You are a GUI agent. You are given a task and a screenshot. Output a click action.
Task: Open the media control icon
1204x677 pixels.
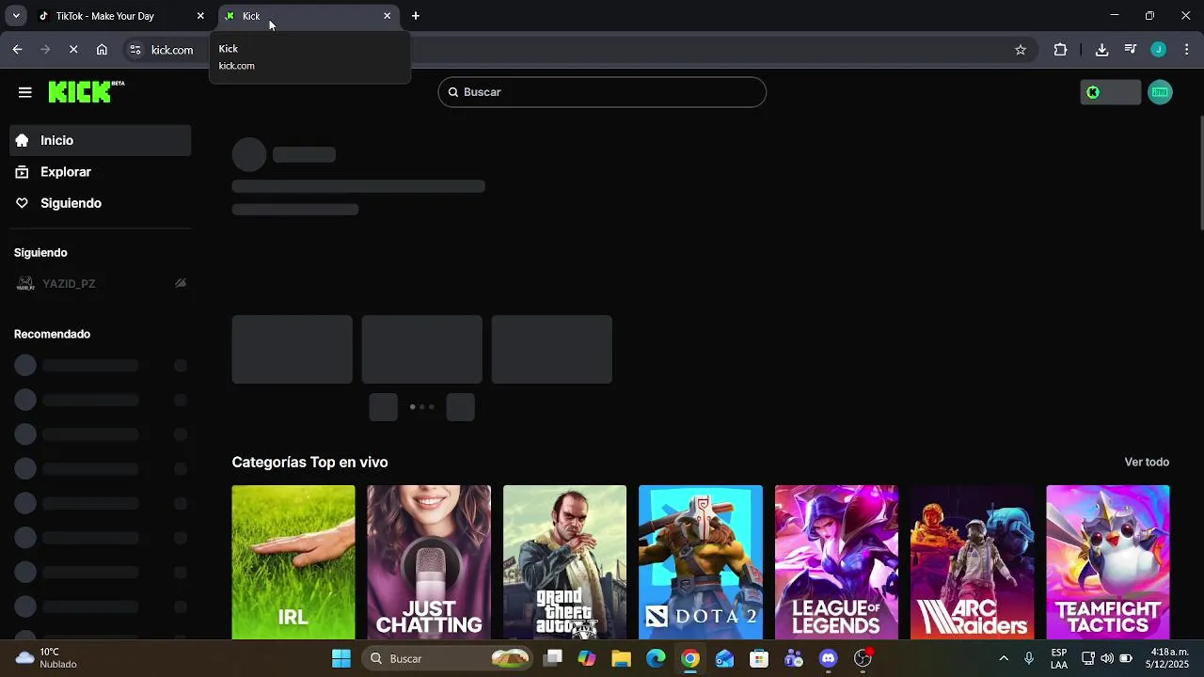click(x=1131, y=50)
